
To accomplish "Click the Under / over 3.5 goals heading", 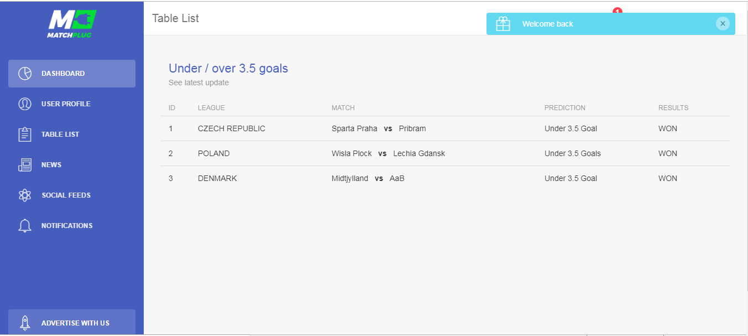I will coord(228,69).
